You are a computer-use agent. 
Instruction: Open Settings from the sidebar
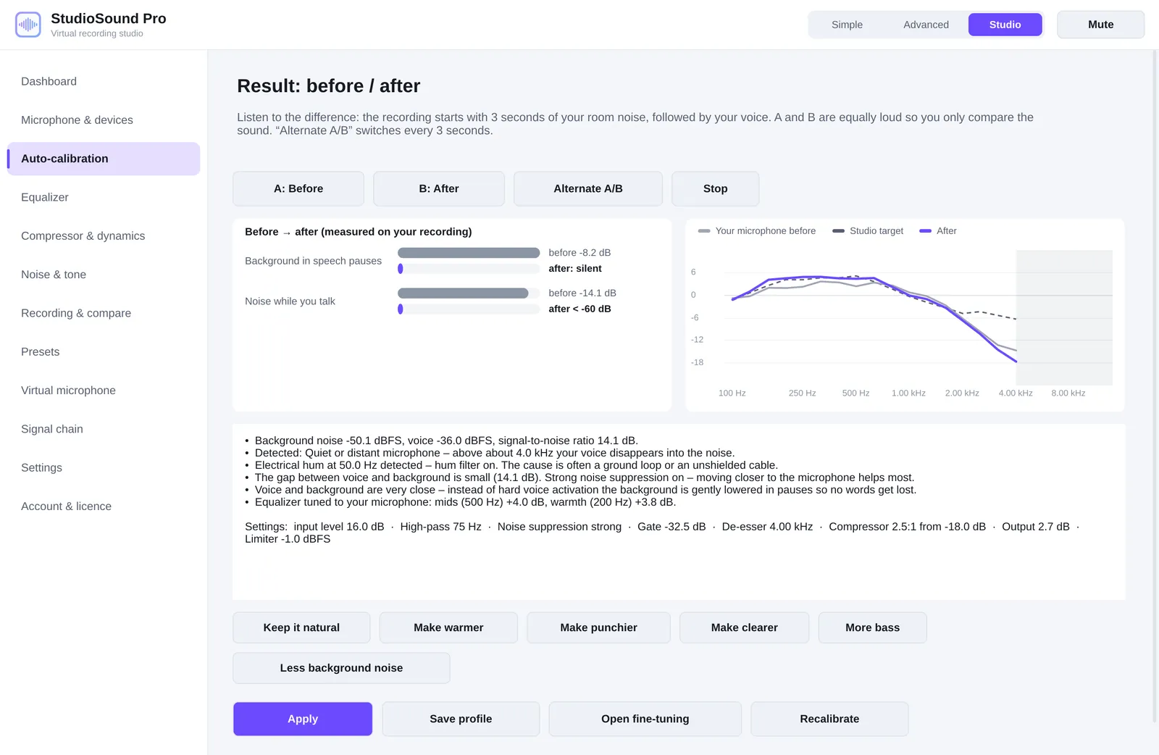pos(104,468)
